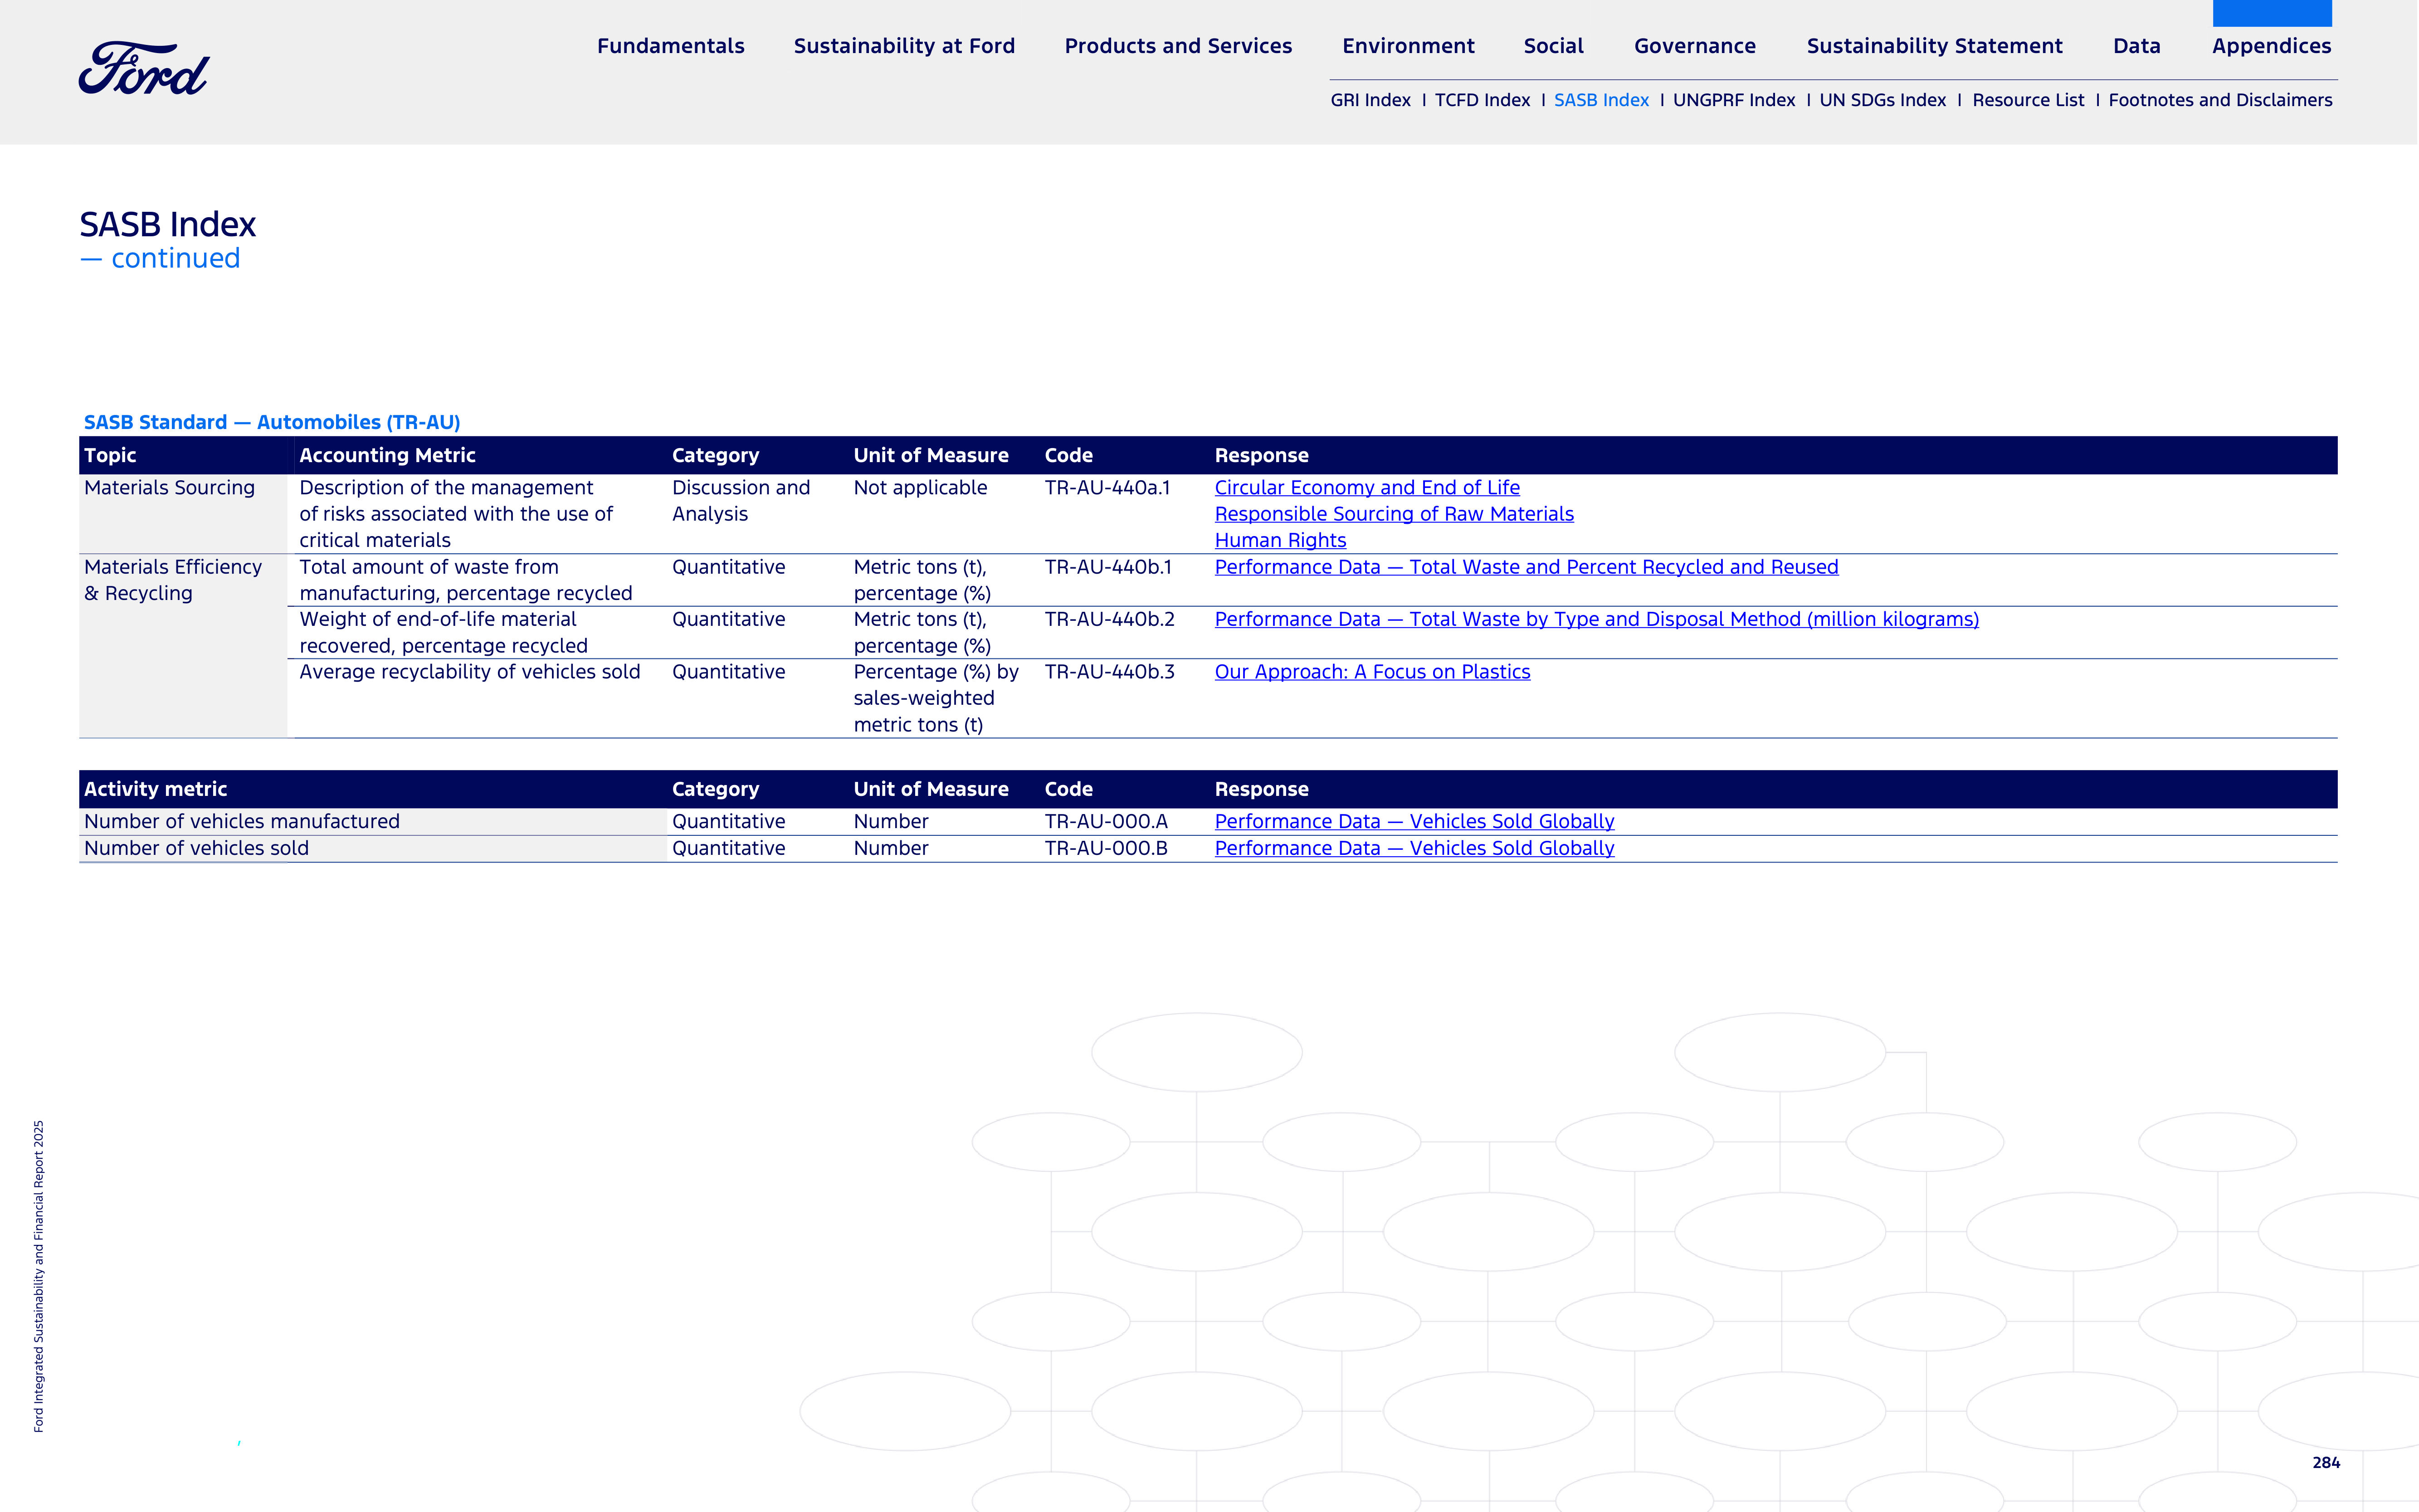
Task: Open the Data section
Action: point(2136,46)
